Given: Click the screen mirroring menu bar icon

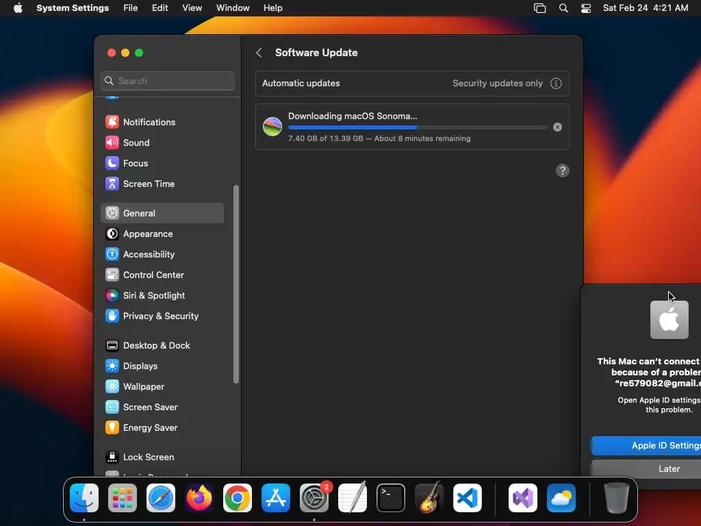Looking at the screenshot, I should click(539, 8).
